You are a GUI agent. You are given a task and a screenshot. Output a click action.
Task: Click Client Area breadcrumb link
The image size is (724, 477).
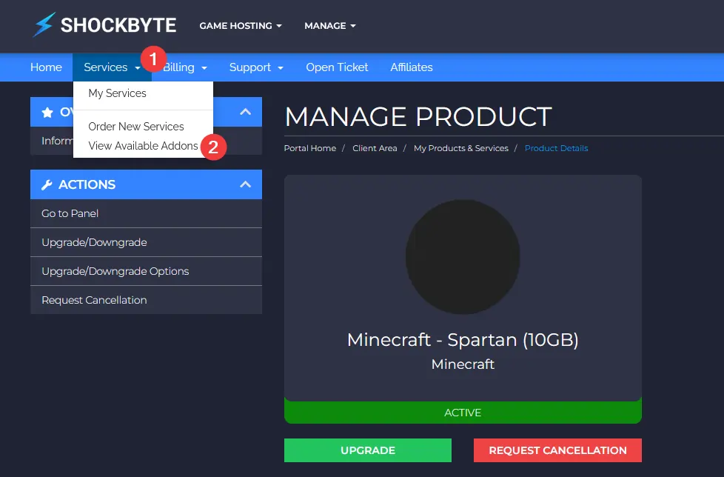375,148
